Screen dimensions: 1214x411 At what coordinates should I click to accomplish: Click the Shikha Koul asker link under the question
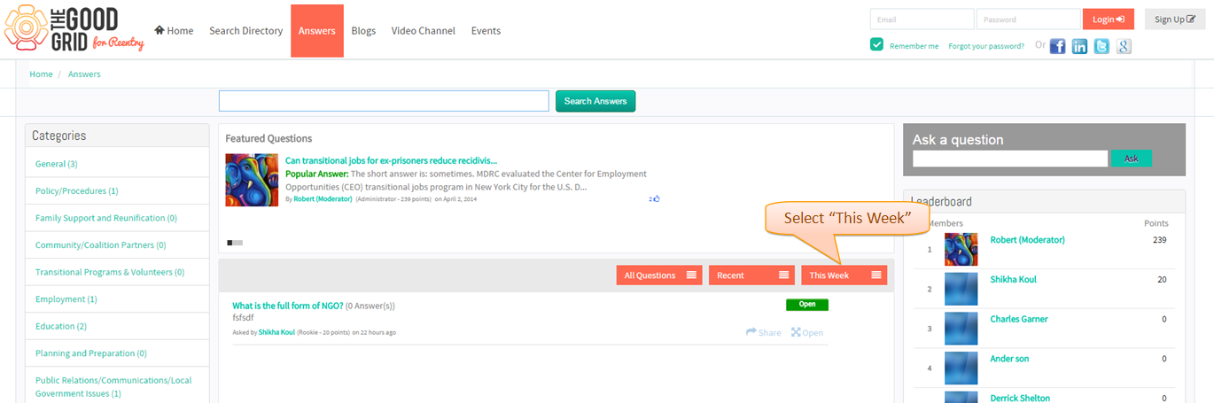point(276,332)
